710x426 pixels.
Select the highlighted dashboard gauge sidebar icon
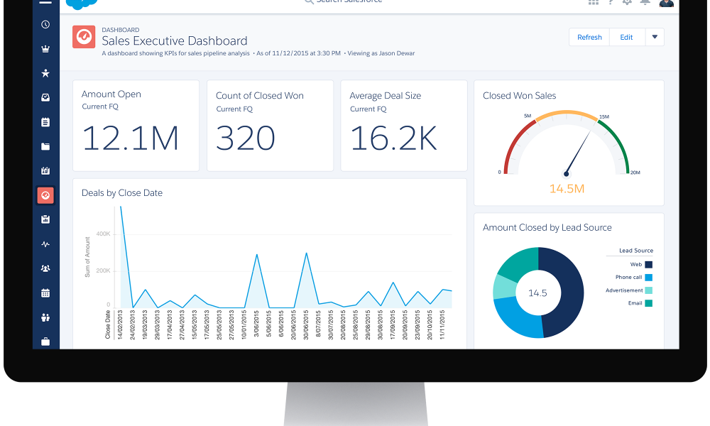point(45,195)
